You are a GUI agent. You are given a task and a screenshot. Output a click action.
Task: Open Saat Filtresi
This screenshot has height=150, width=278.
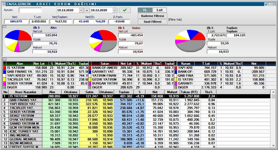point(152,22)
